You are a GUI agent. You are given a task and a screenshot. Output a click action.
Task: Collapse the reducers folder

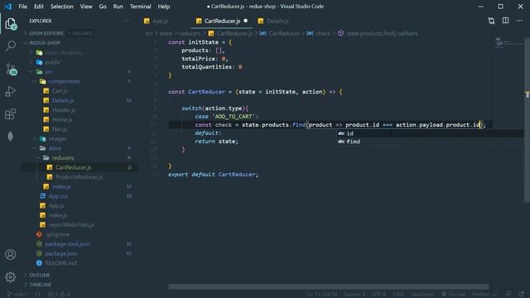(x=63, y=158)
